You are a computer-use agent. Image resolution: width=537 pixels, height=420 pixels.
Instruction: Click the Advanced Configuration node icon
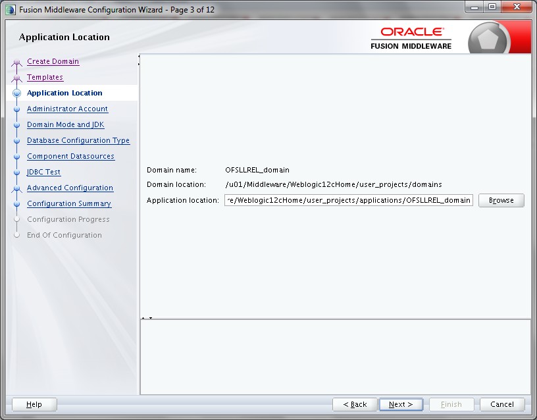[16, 188]
